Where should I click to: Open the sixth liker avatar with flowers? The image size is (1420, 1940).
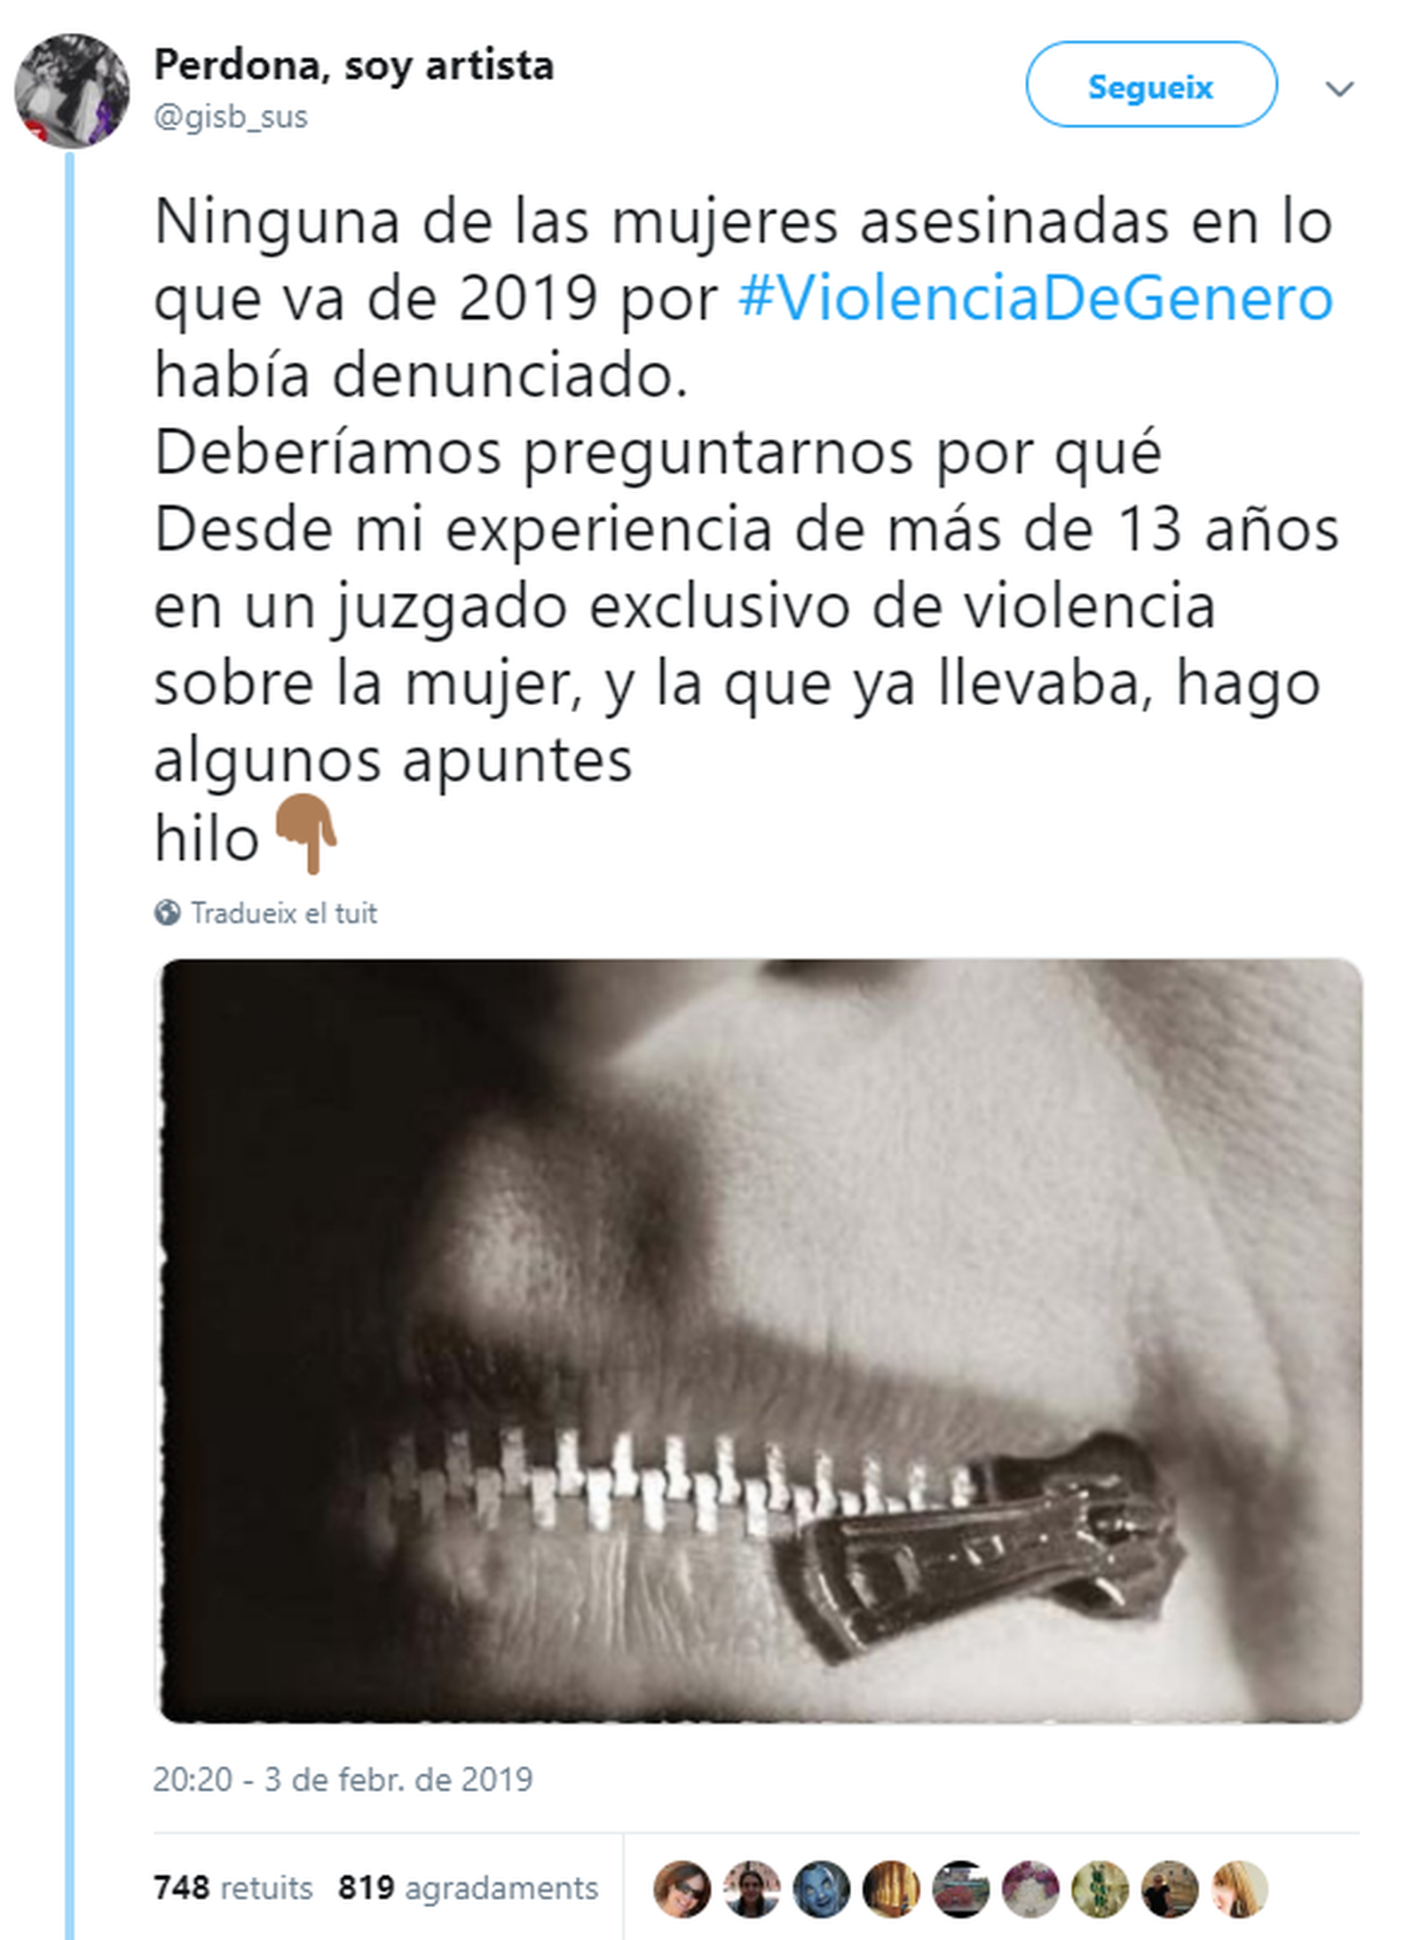point(1030,1889)
